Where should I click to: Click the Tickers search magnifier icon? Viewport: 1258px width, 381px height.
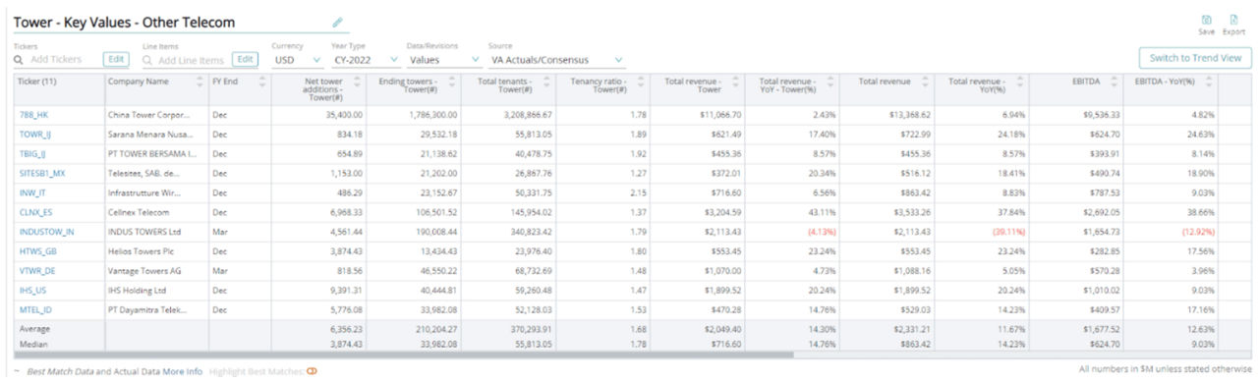coord(19,60)
